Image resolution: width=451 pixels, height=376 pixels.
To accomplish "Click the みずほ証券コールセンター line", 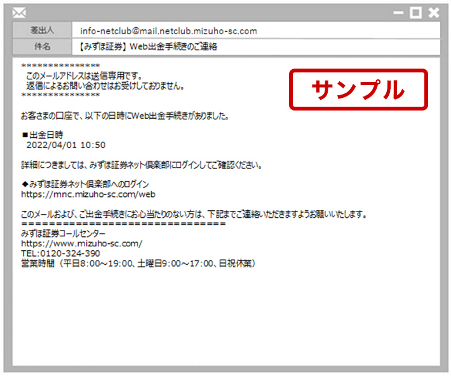I will coord(64,233).
